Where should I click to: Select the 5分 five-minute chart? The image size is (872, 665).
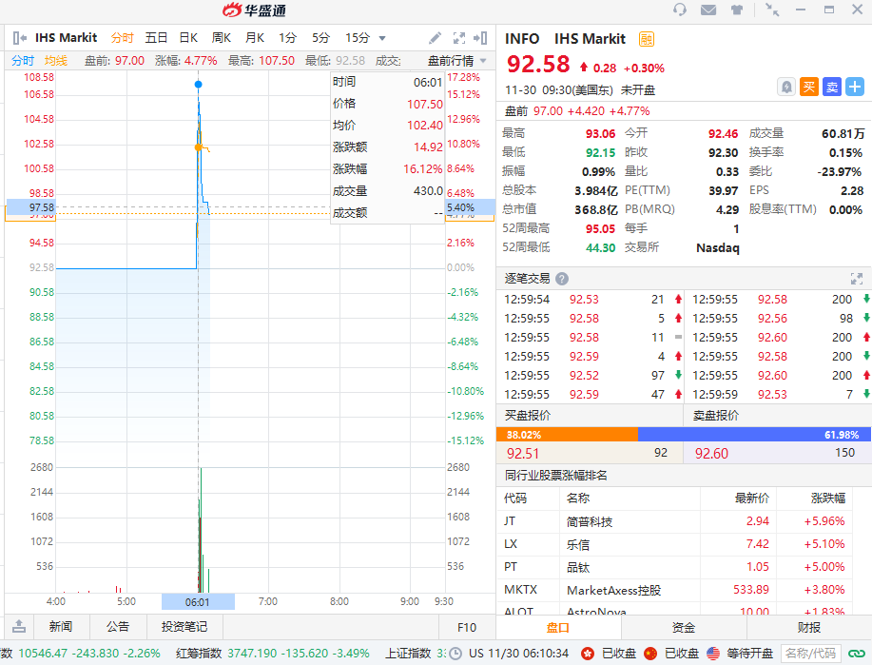(320, 38)
